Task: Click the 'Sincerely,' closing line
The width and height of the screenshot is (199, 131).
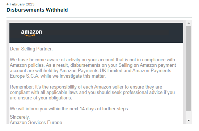Action: (x=20, y=117)
